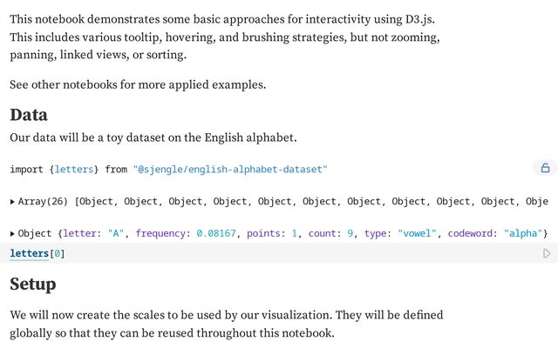Click the toy dataset description sentence
The width and height of the screenshot is (558, 348).
153,137
